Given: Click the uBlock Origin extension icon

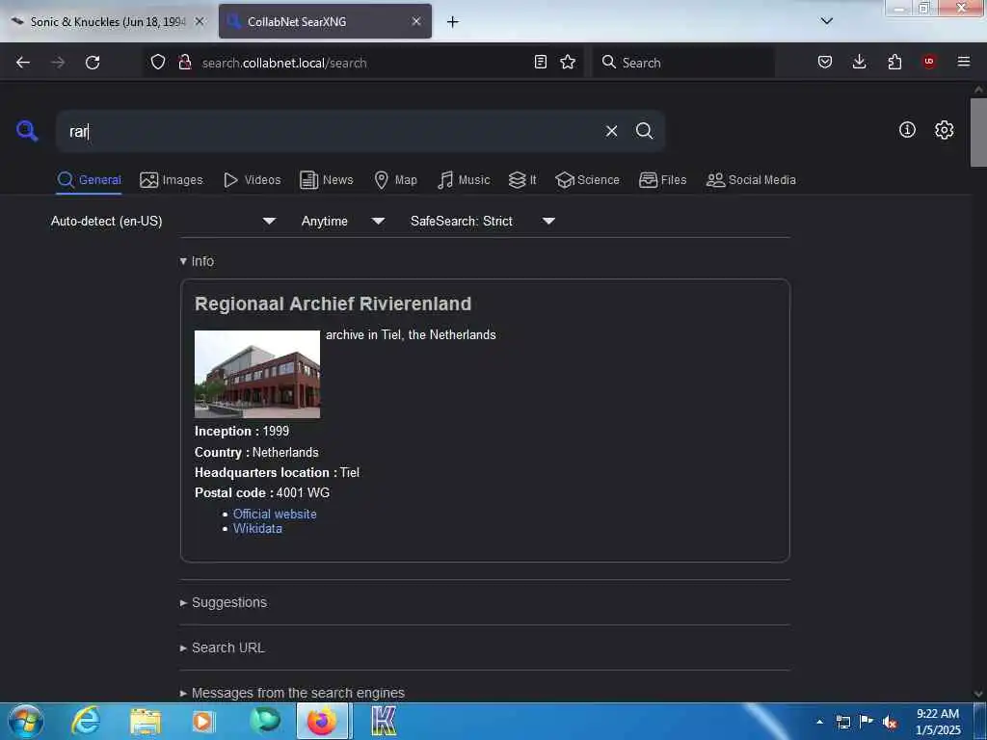Looking at the screenshot, I should [929, 62].
